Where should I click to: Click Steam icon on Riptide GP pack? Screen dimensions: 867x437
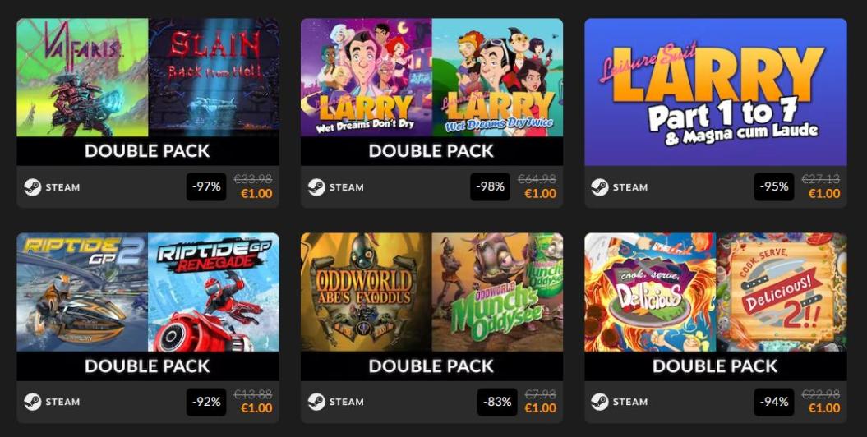[x=33, y=402]
